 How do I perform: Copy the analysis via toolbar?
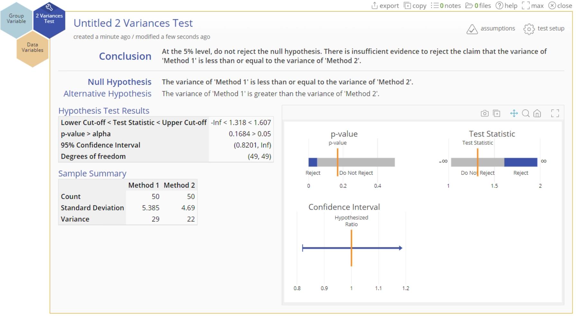pyautogui.click(x=415, y=6)
